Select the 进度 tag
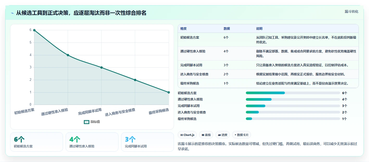The image size is (369, 162). click(223, 135)
